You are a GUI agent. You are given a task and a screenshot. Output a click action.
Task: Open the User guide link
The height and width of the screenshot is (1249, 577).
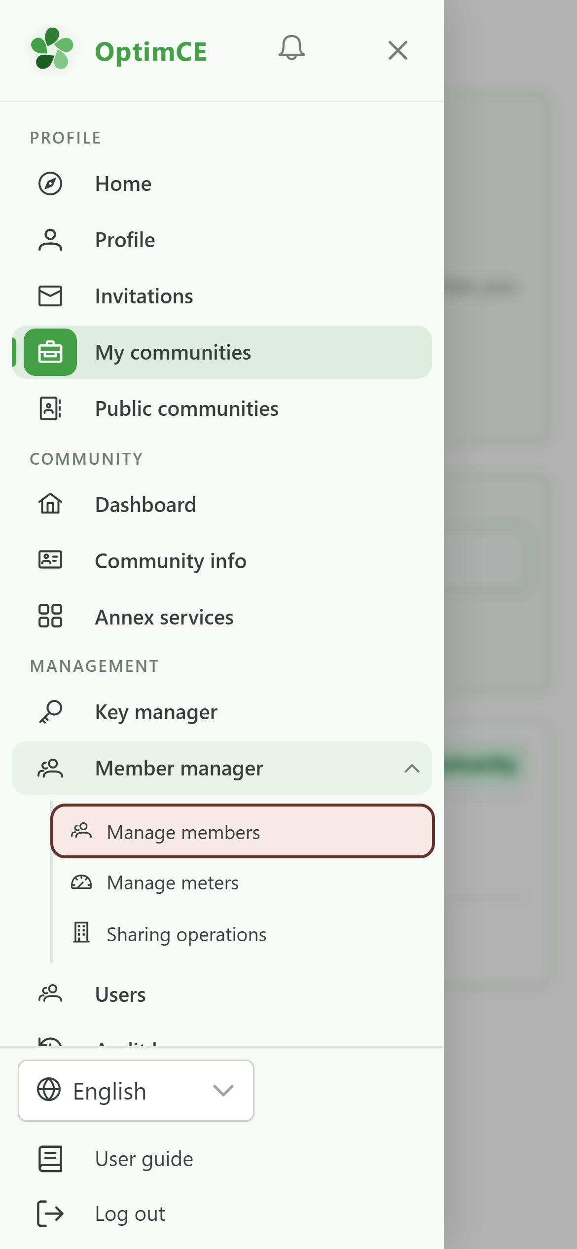(x=144, y=1159)
